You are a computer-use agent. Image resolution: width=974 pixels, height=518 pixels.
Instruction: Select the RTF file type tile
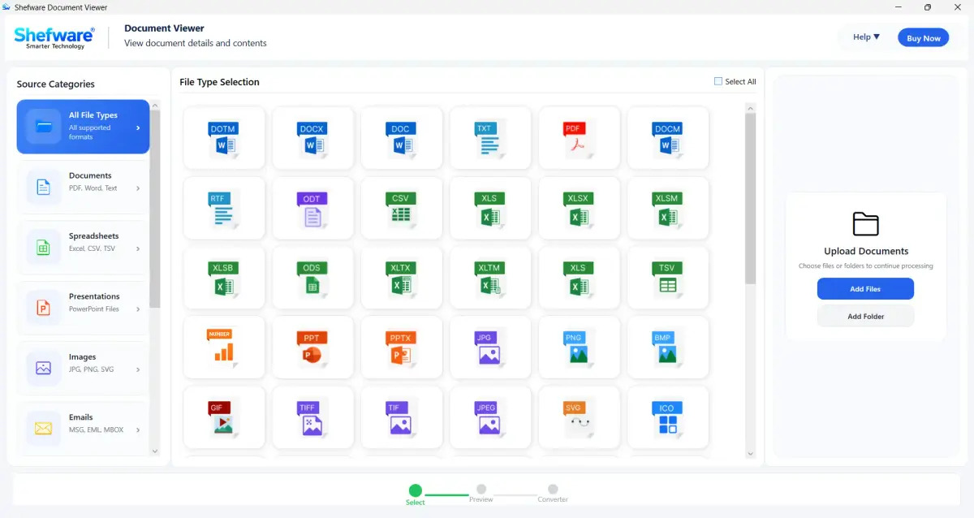(224, 209)
